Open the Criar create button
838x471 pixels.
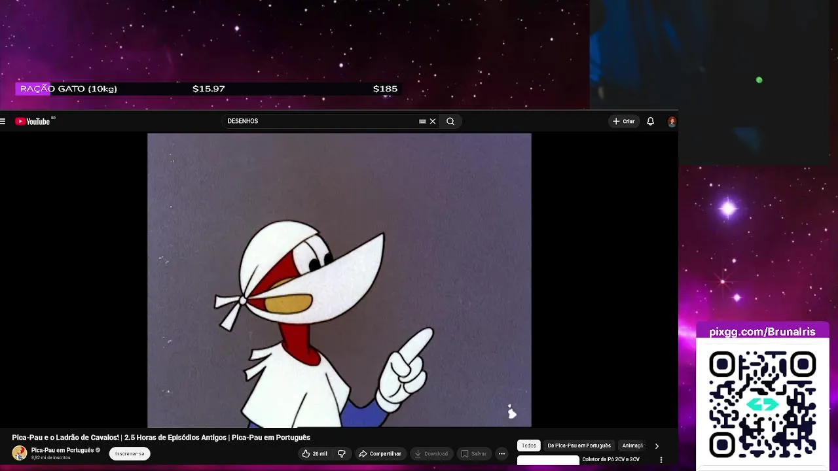coord(623,121)
